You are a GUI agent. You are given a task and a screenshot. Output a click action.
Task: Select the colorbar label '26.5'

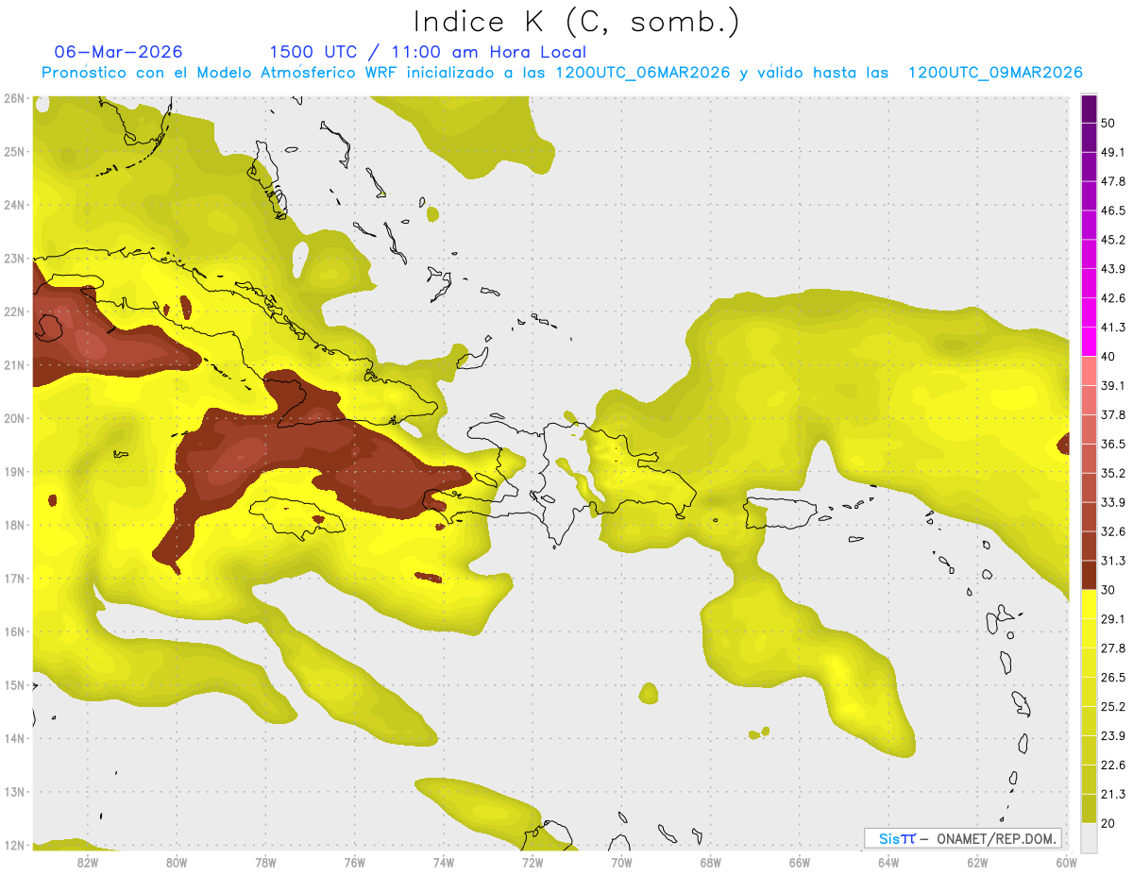pyautogui.click(x=1113, y=678)
